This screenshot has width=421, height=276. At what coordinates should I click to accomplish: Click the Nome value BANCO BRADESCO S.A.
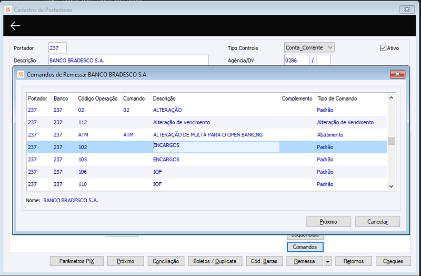coord(71,200)
